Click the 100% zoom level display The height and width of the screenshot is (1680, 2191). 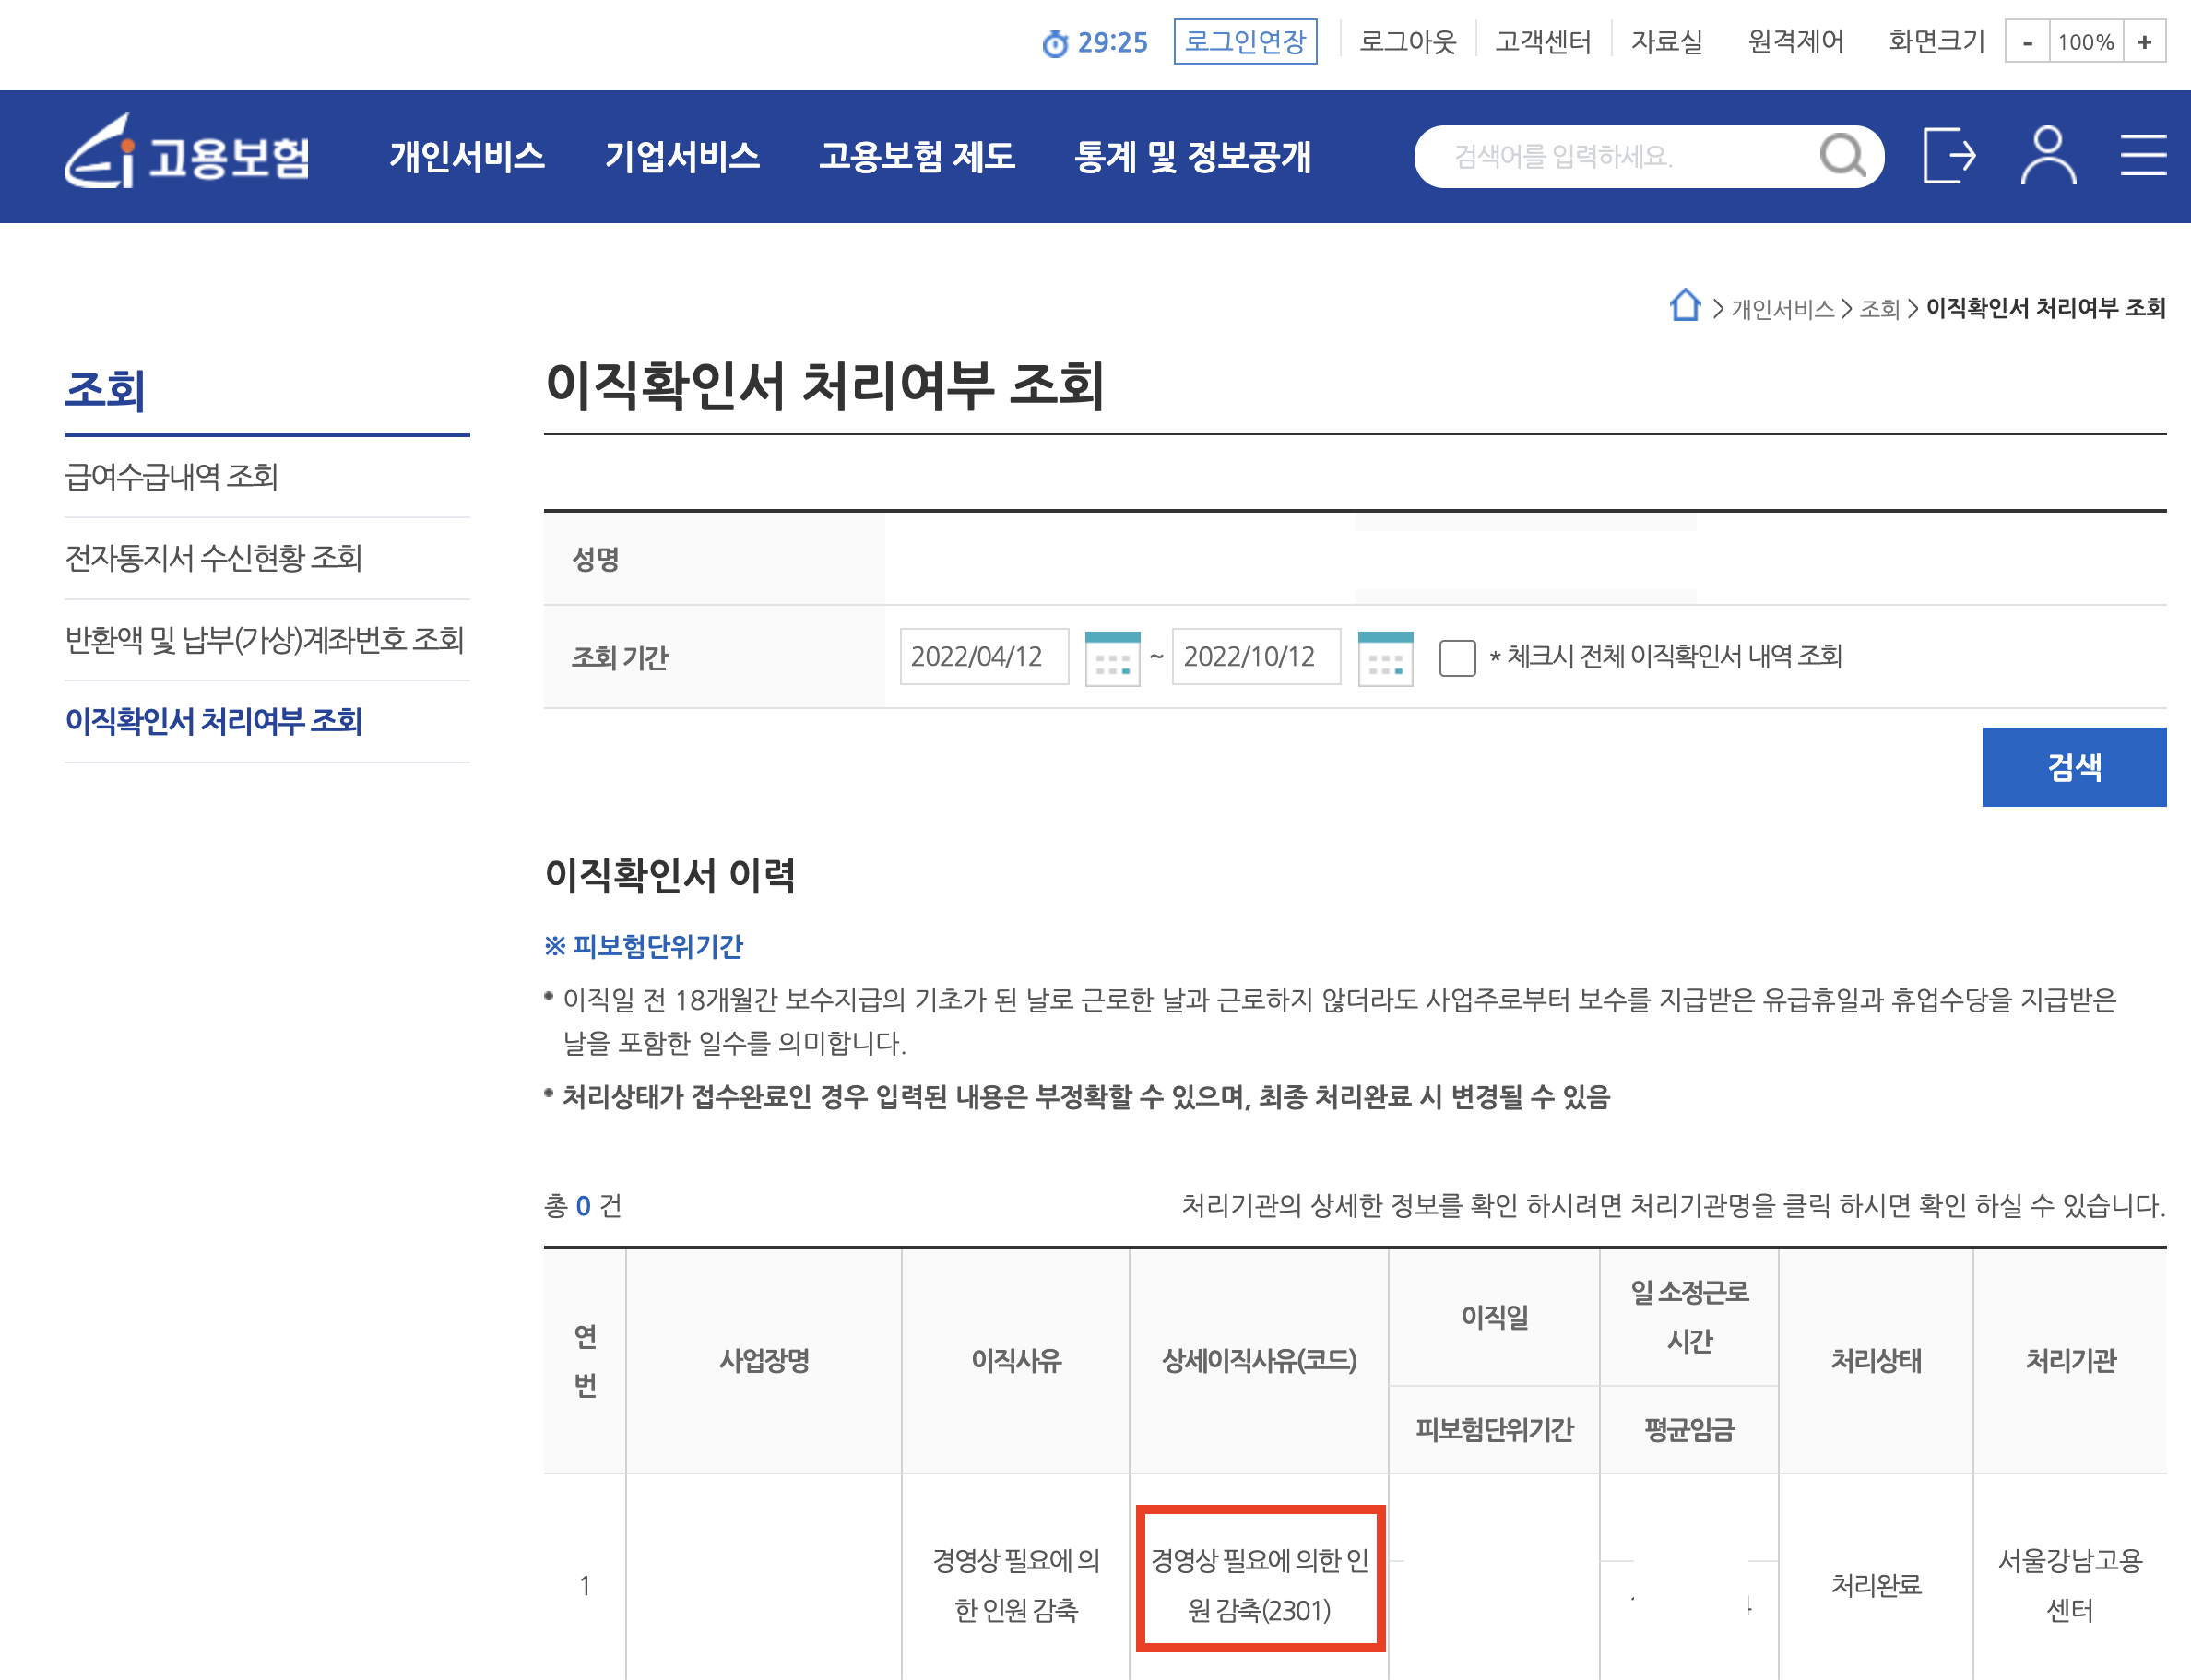coord(2085,42)
